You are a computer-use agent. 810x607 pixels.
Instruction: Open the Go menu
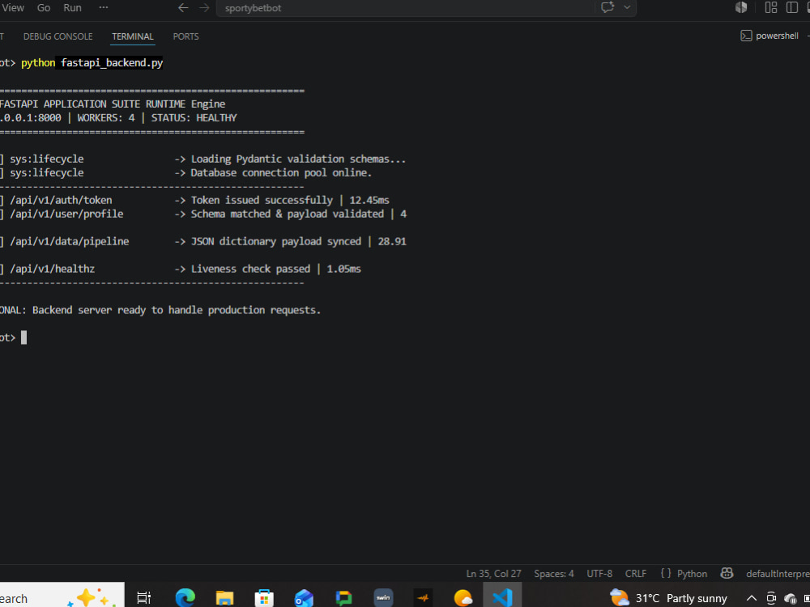44,8
